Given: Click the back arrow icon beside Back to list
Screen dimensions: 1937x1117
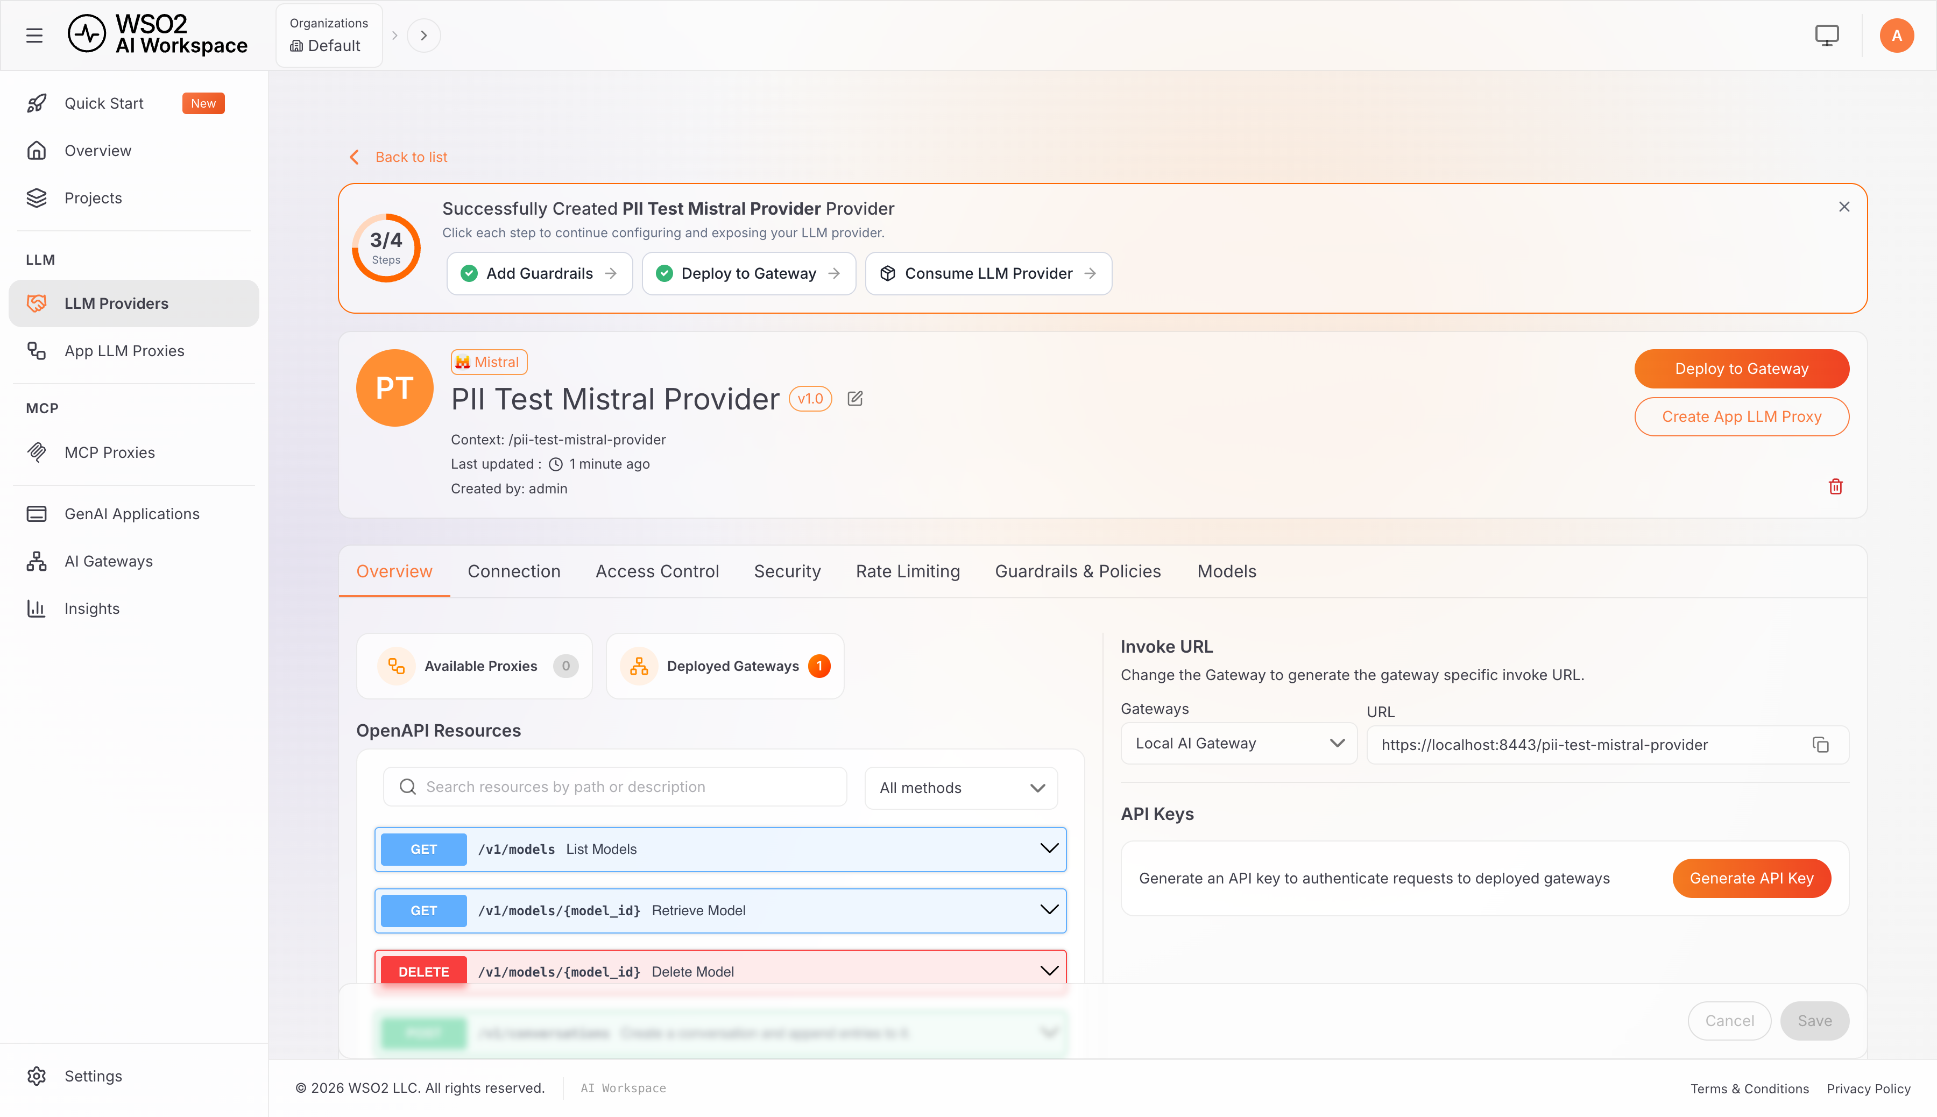Looking at the screenshot, I should (x=354, y=157).
